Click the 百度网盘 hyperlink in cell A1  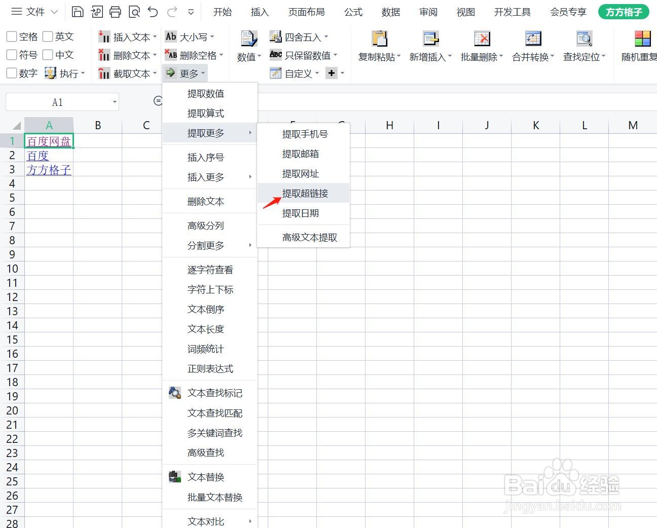click(49, 141)
